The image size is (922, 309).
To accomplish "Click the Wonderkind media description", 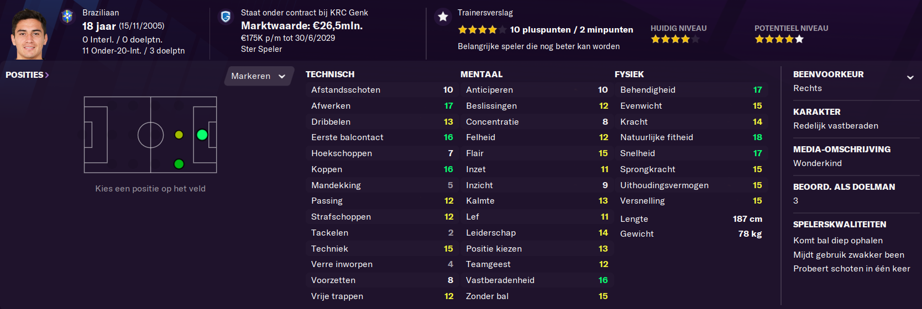I will [818, 163].
